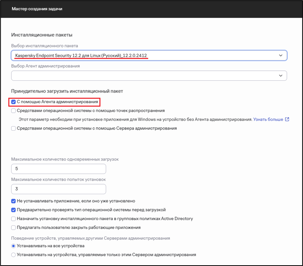Enable 'Предлагать пользователю закрыть работающие приложения'
The width and height of the screenshot is (303, 266).
tap(13, 228)
